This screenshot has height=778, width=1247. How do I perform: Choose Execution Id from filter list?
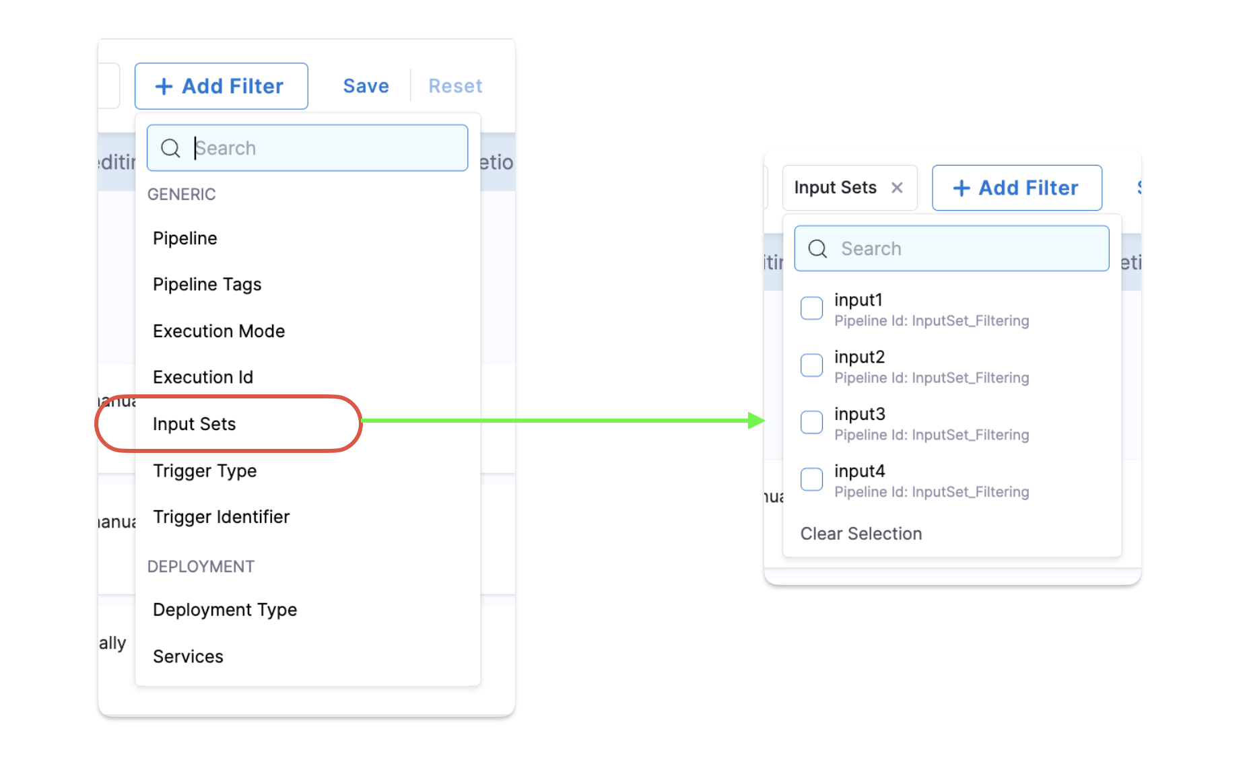click(x=203, y=378)
